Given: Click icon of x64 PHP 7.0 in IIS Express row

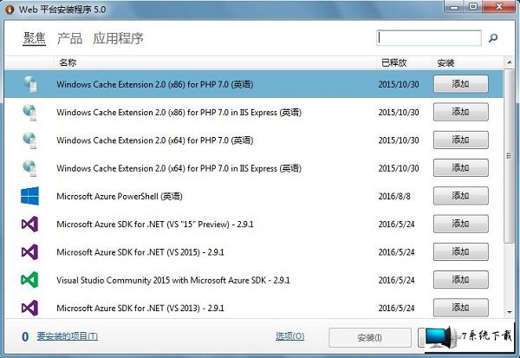Looking at the screenshot, I should 29,168.
